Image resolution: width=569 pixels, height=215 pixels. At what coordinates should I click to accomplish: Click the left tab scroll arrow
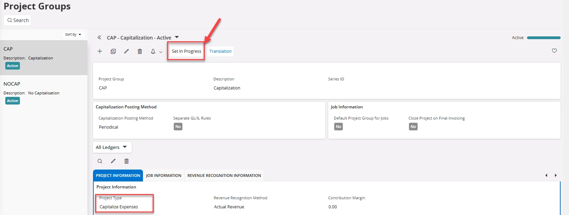click(546, 175)
